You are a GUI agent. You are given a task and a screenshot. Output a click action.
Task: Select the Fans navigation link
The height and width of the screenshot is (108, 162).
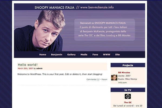click(95, 55)
